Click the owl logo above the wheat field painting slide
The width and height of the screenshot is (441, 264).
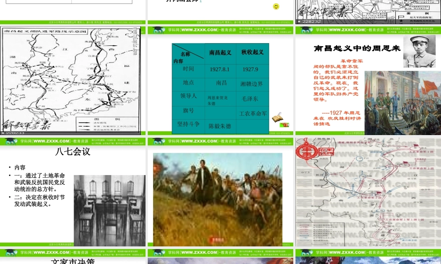[x=159, y=141]
